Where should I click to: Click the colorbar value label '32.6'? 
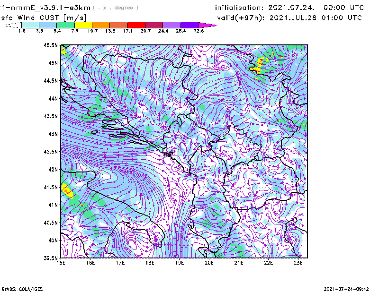pyautogui.click(x=199, y=31)
